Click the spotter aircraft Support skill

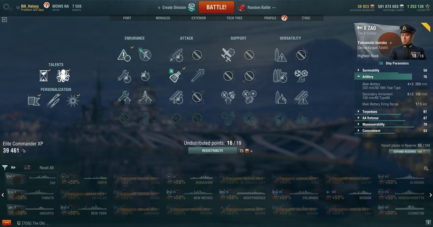(x=228, y=55)
